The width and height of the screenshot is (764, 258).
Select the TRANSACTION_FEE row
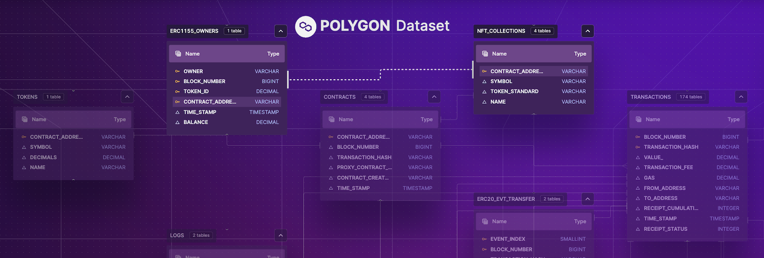[687, 167]
